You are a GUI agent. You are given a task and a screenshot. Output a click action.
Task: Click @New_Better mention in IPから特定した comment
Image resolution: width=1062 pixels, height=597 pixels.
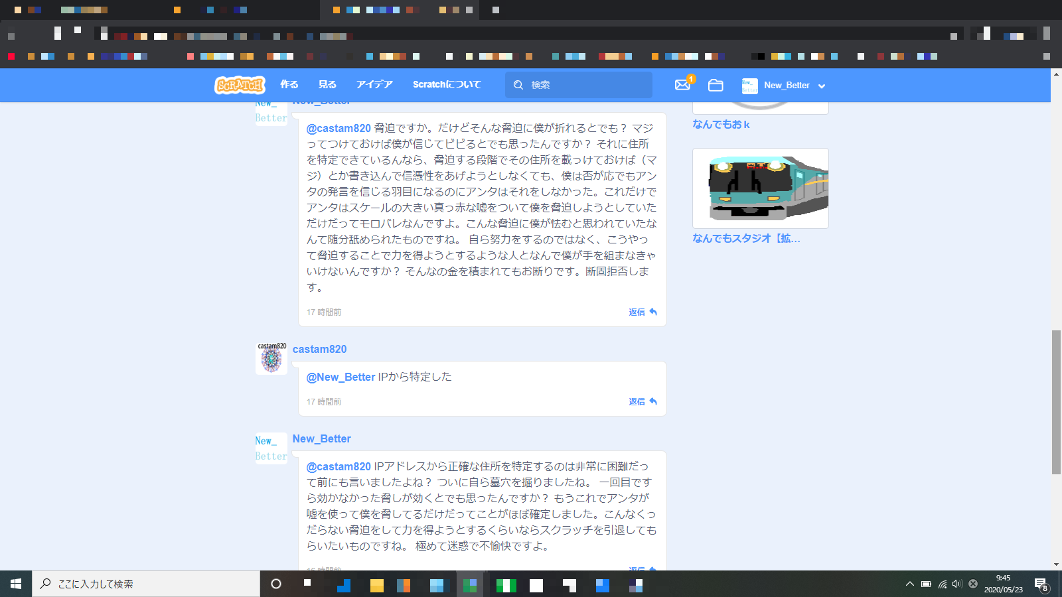341,377
